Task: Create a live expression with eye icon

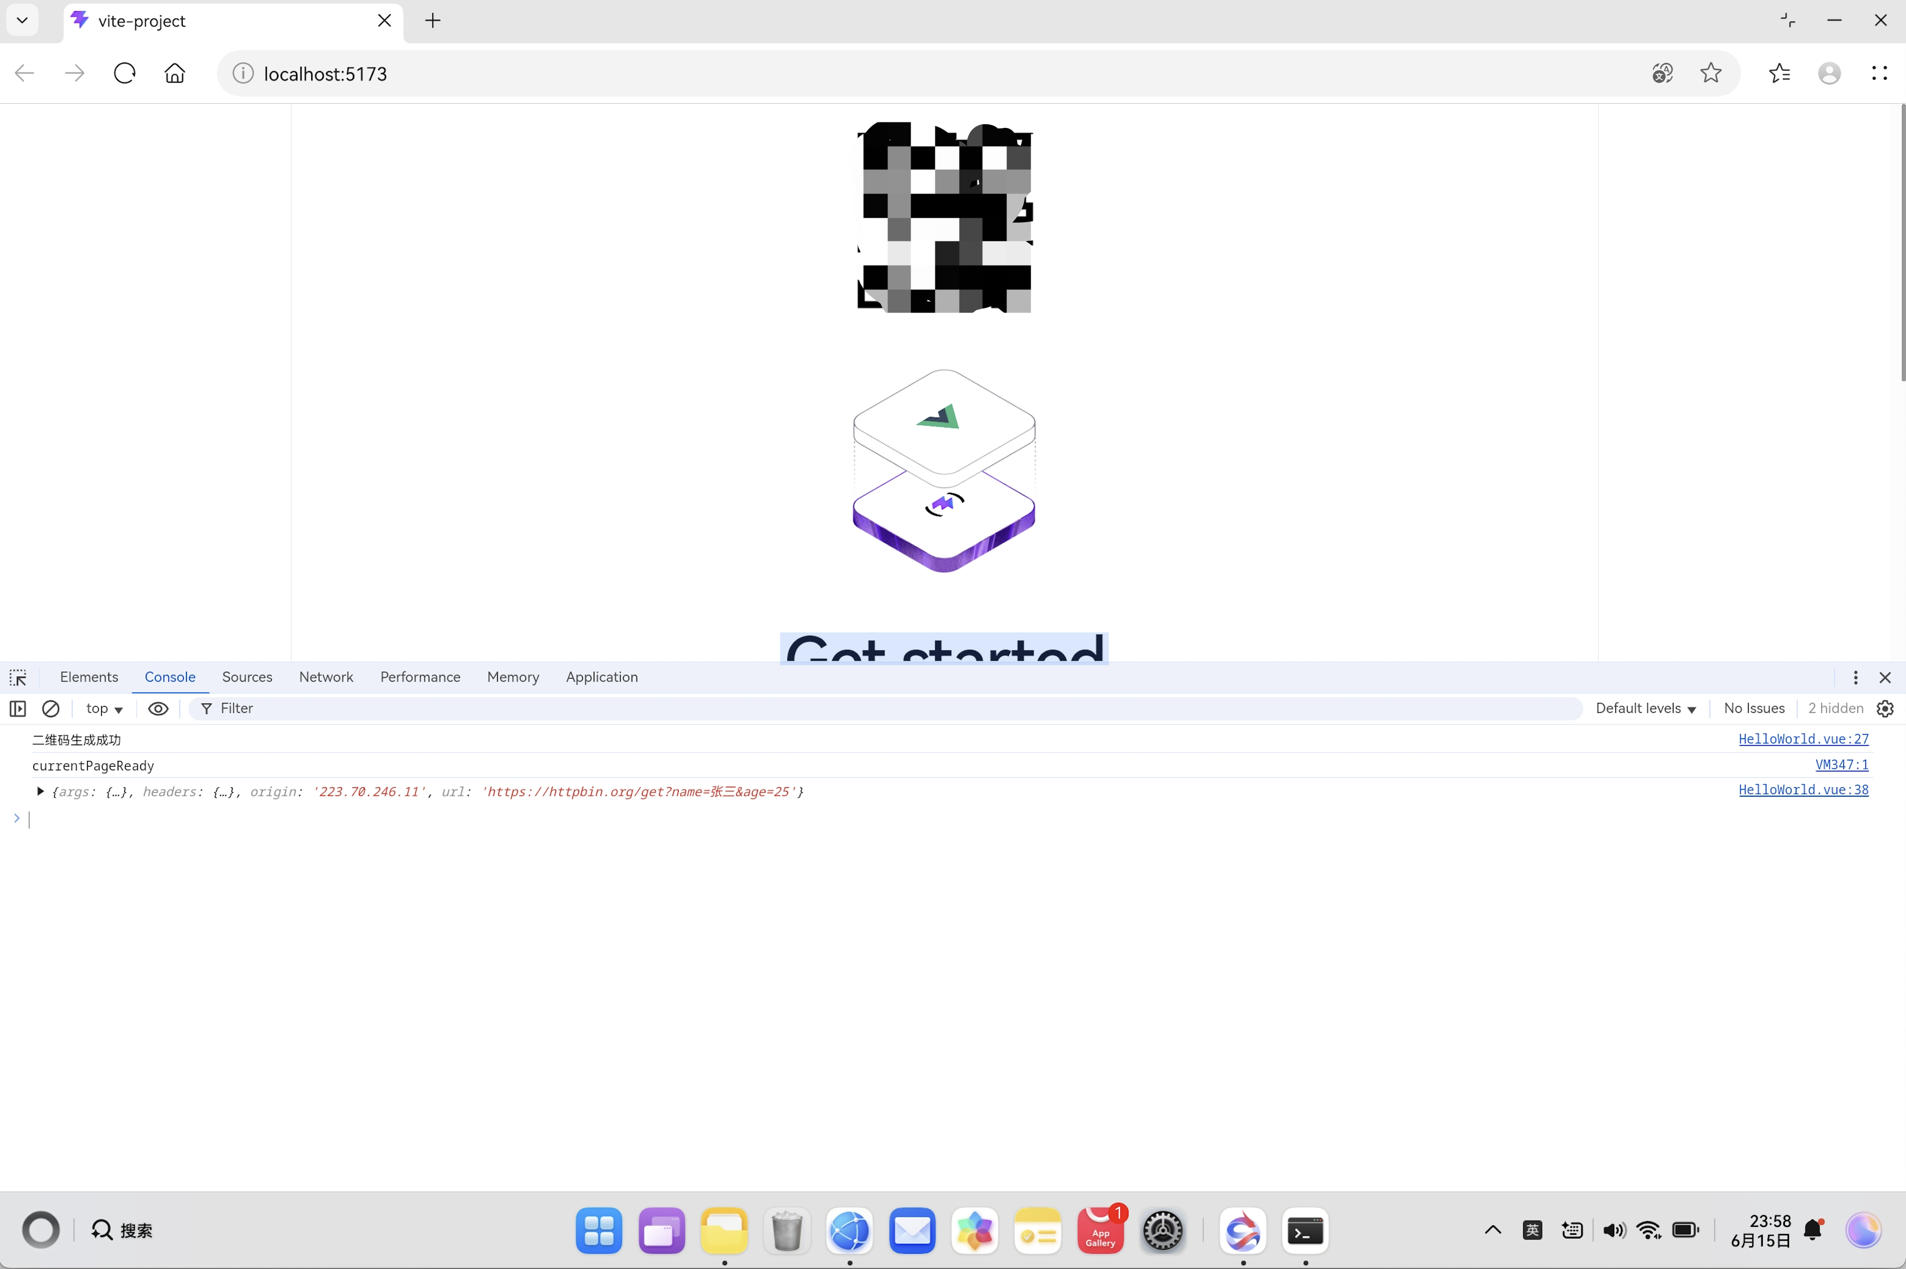Action: pos(158,709)
